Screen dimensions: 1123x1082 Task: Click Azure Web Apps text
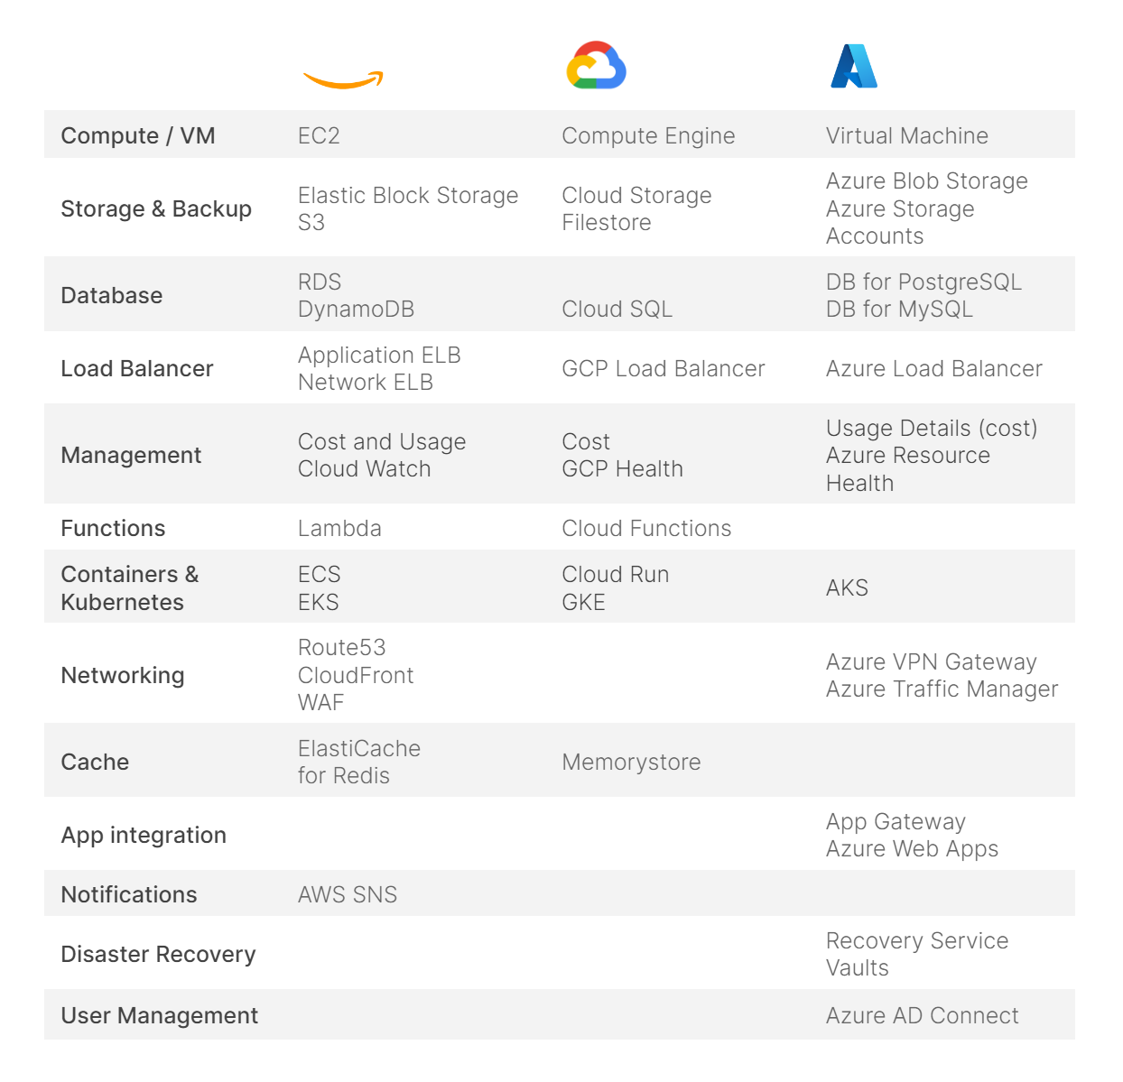coord(912,848)
